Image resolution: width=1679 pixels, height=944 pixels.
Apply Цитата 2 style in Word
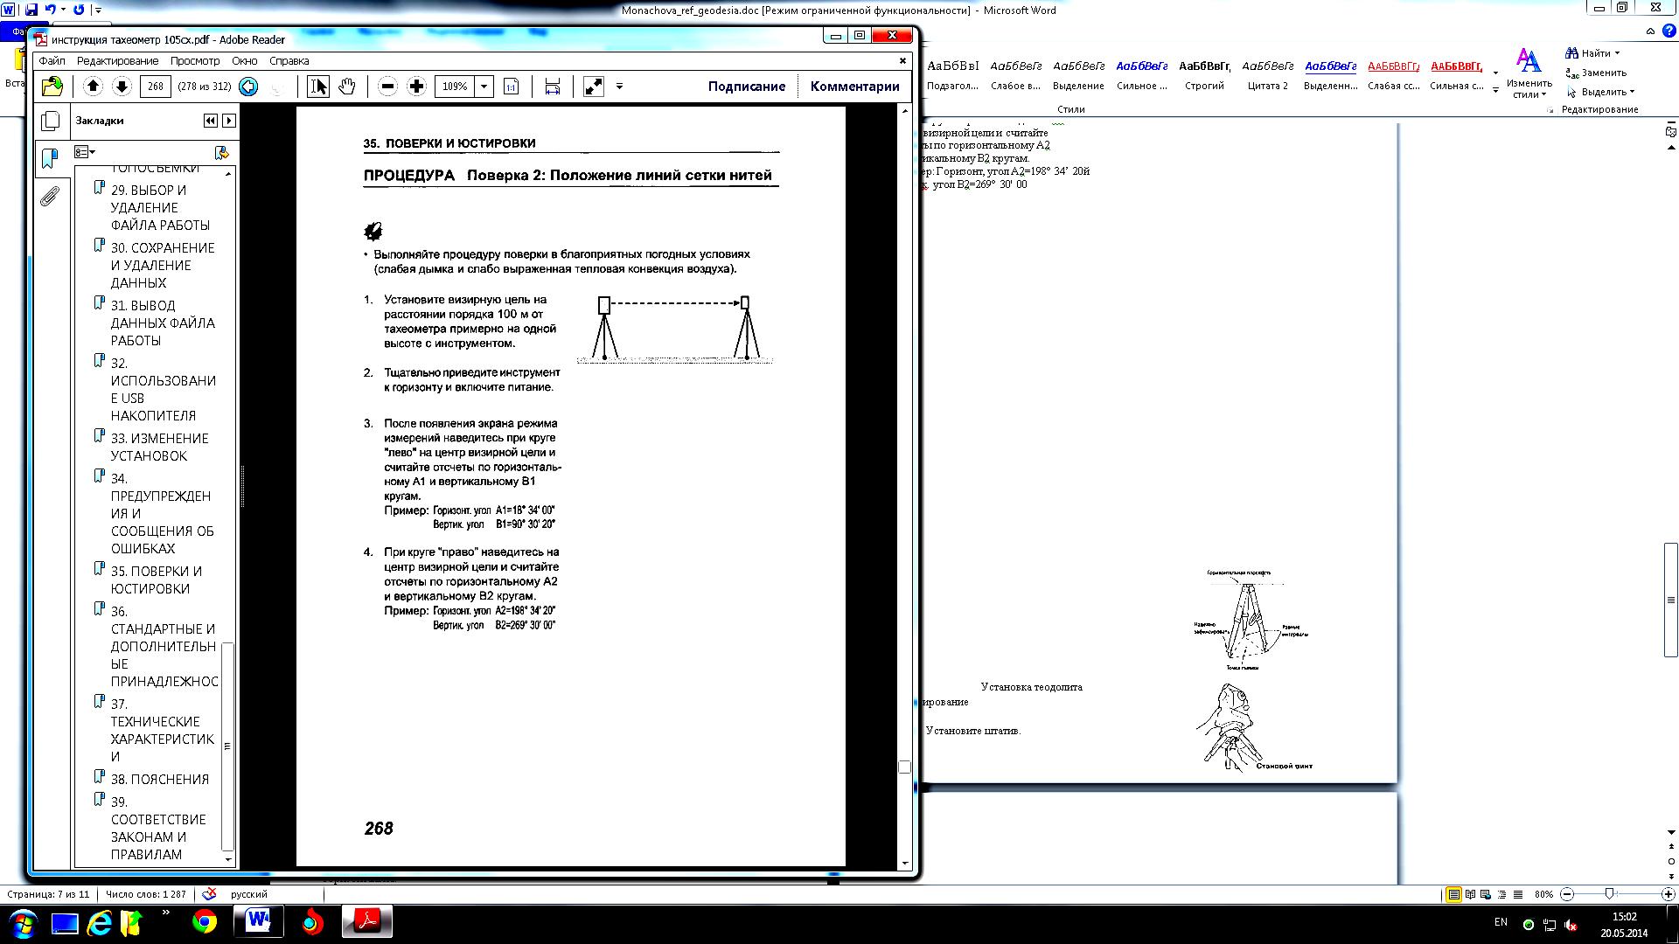point(1267,74)
